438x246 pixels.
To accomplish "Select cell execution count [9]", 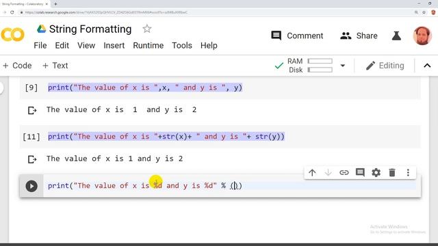I will coord(31,88).
